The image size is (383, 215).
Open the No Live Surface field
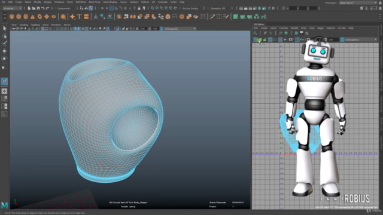tap(192, 8)
